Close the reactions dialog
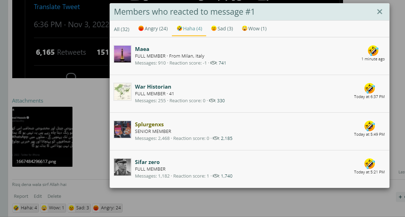Viewport: 405px width, 217px height. point(379,12)
